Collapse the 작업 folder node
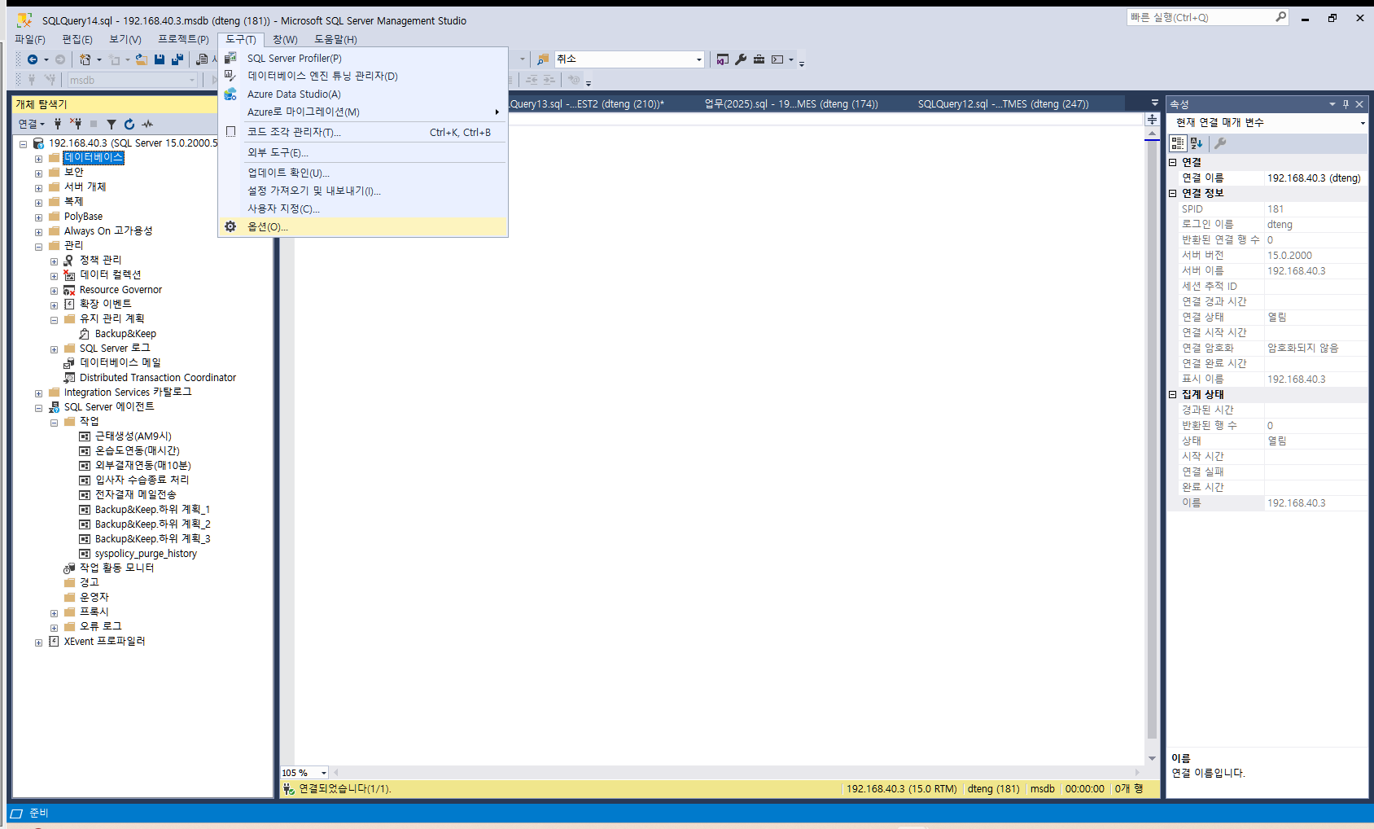Image resolution: width=1374 pixels, height=829 pixels. (x=54, y=422)
